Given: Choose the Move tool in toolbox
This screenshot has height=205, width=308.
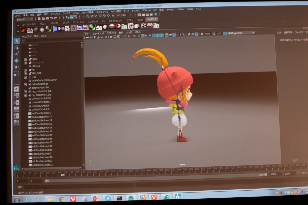Looking at the screenshot, I should click(16, 60).
